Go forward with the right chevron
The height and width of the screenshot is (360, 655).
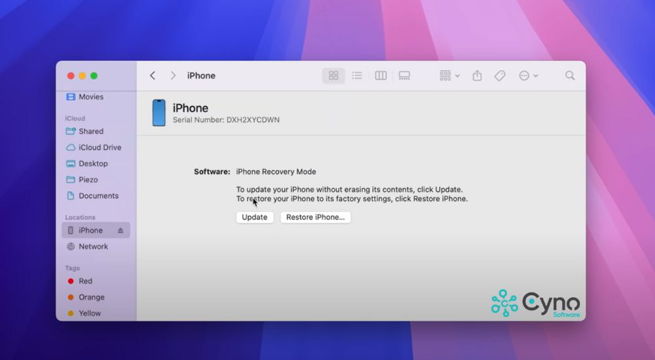click(173, 75)
